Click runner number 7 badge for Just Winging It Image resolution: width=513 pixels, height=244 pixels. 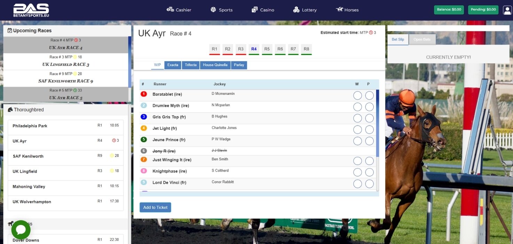[x=144, y=160]
